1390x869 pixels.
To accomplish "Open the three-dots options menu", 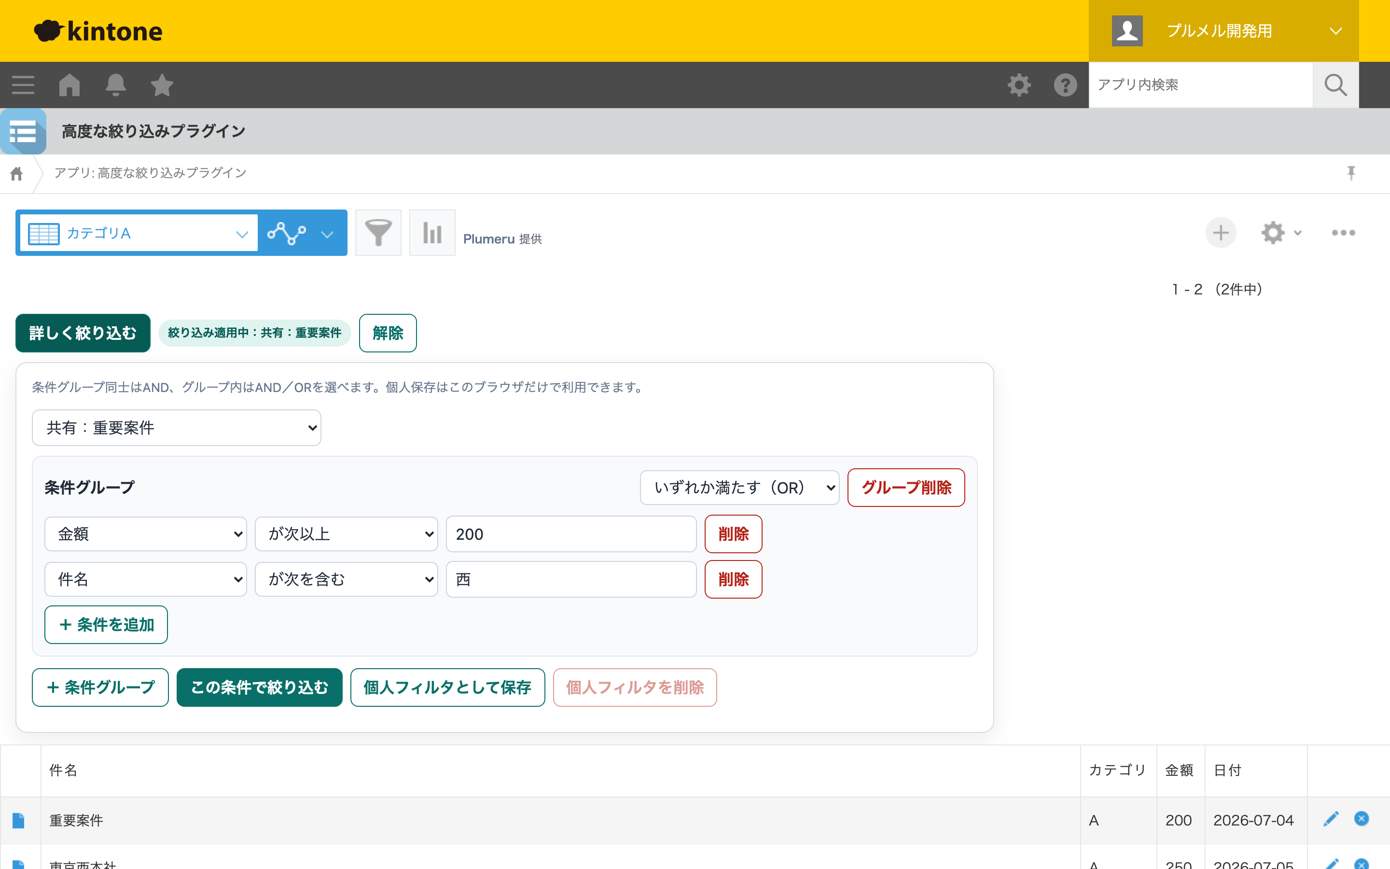I will pyautogui.click(x=1344, y=233).
